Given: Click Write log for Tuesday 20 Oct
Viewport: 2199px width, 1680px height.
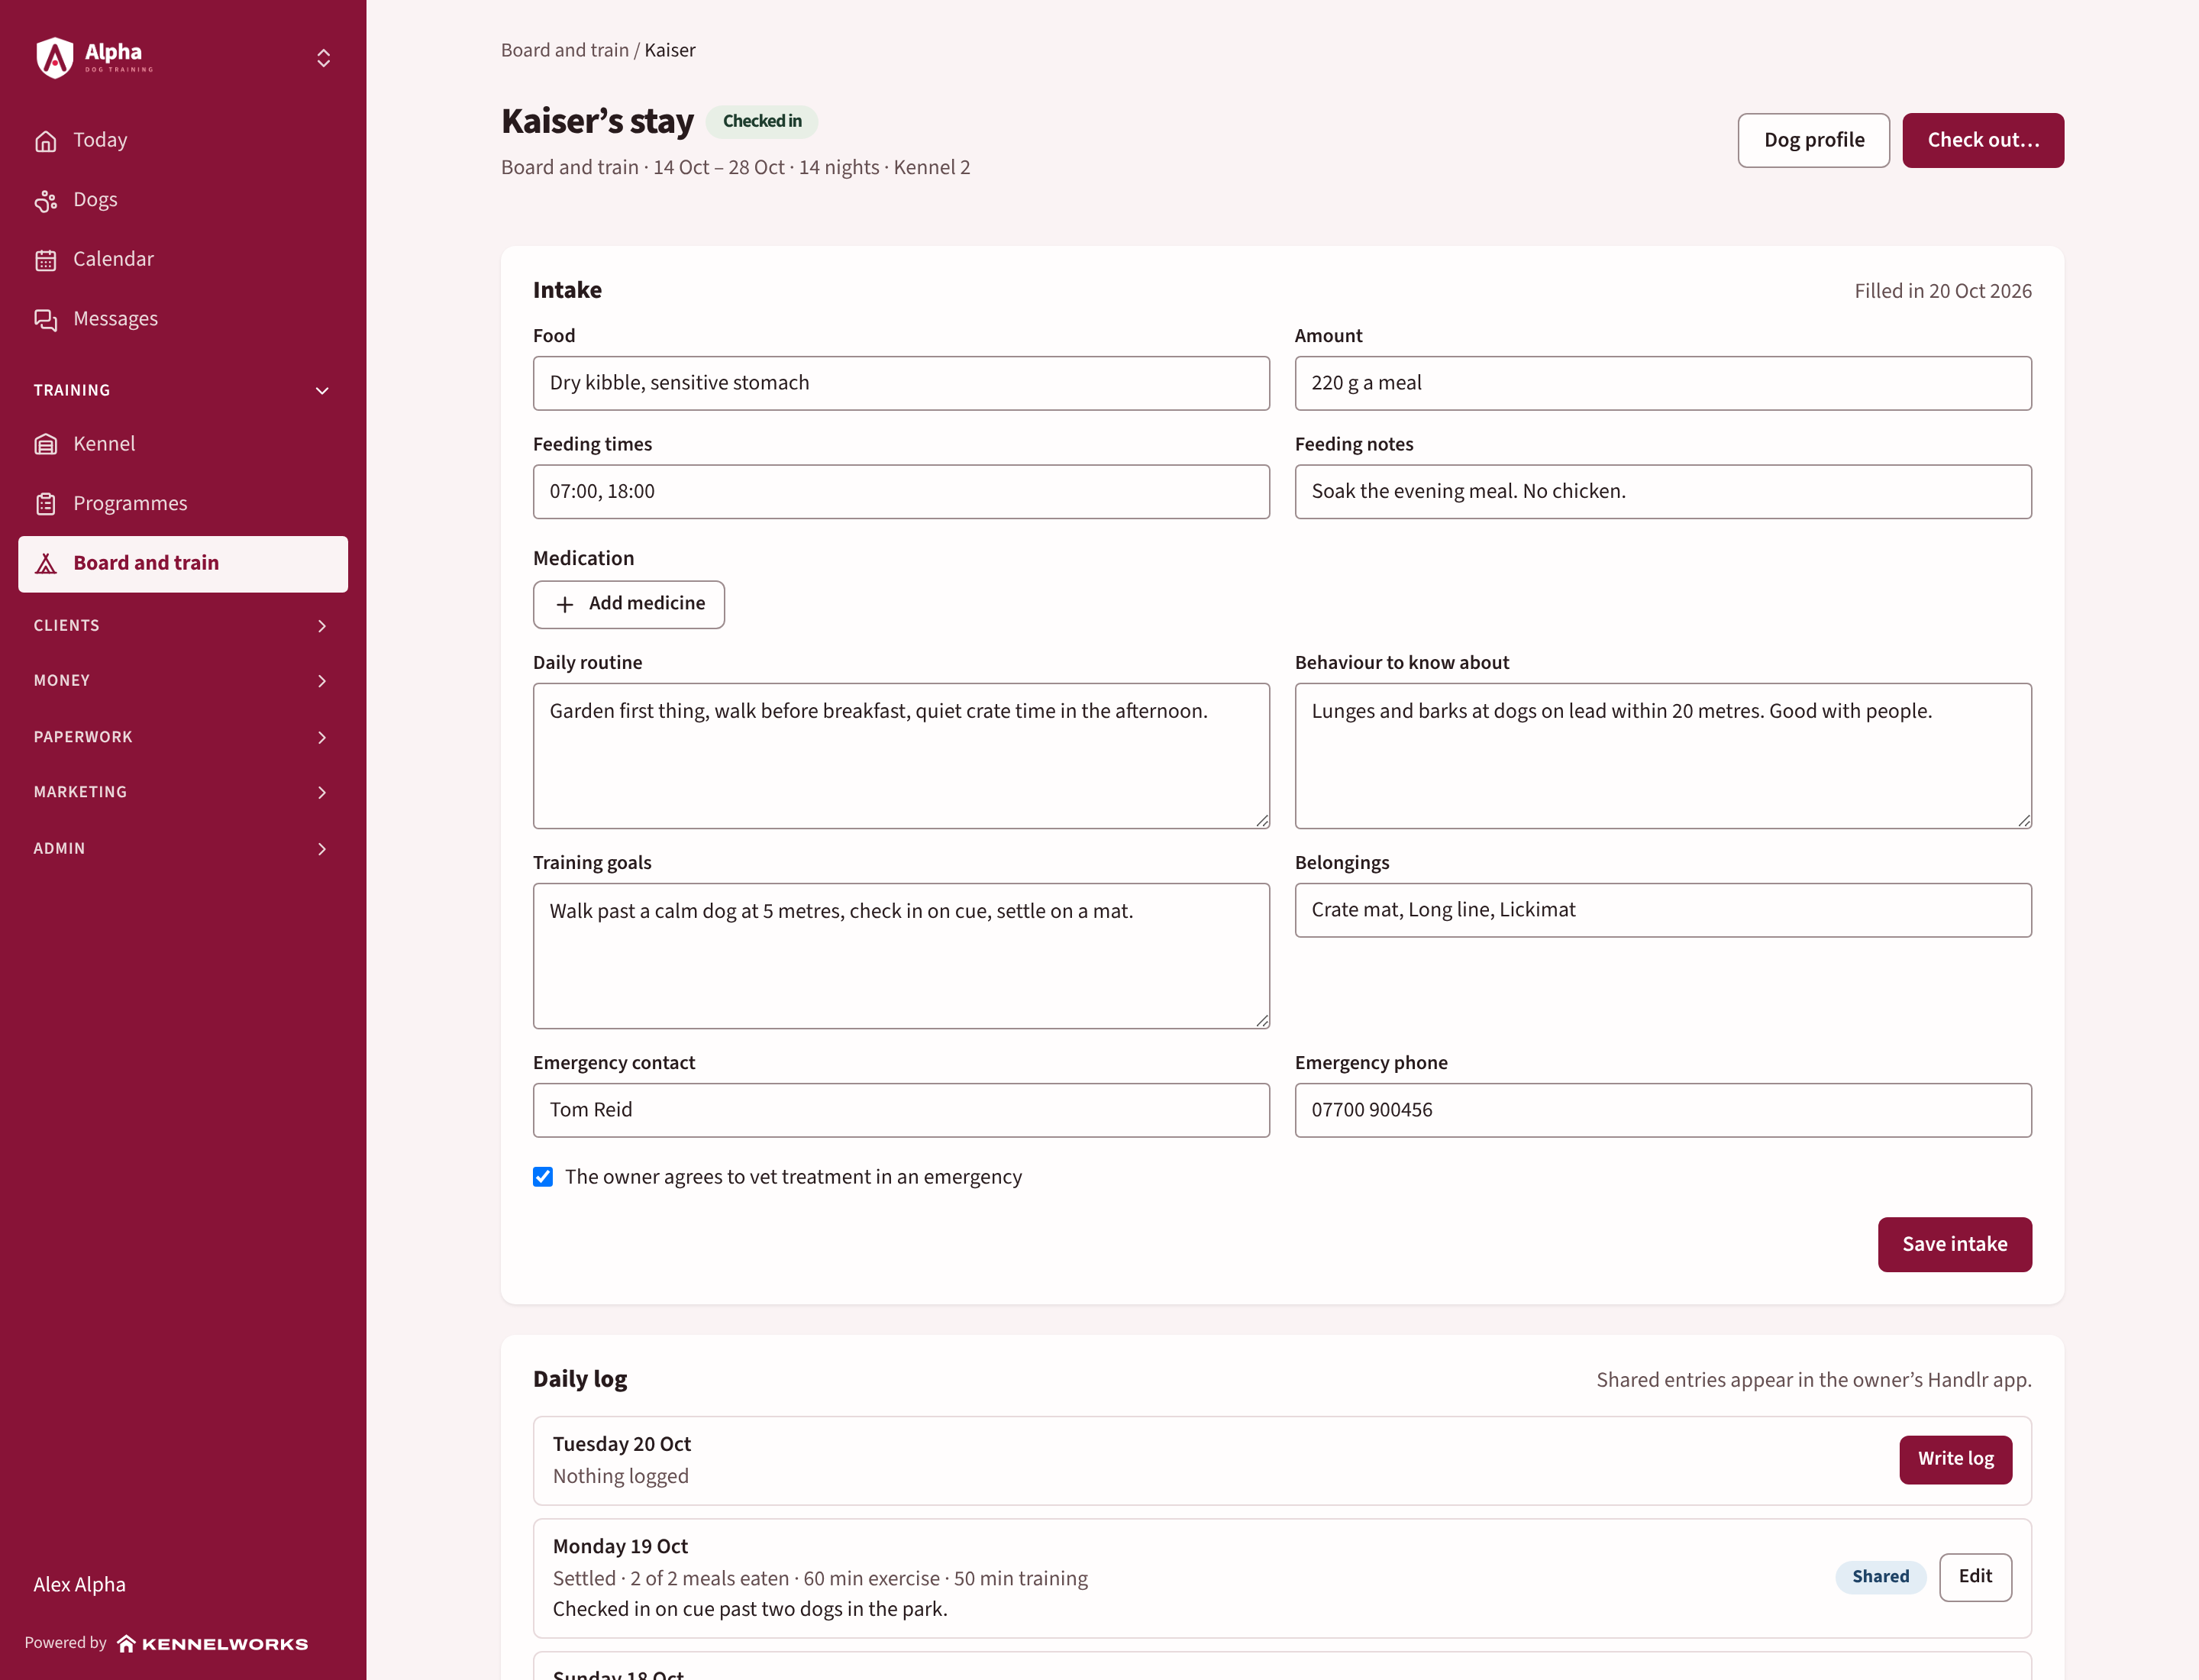Looking at the screenshot, I should coord(1955,1459).
